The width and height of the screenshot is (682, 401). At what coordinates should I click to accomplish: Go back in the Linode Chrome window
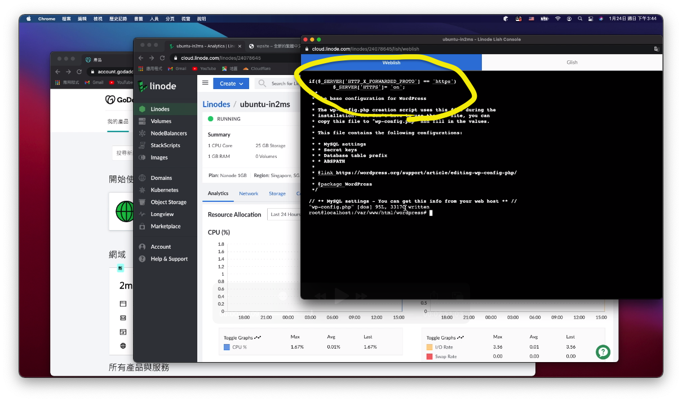coord(141,58)
